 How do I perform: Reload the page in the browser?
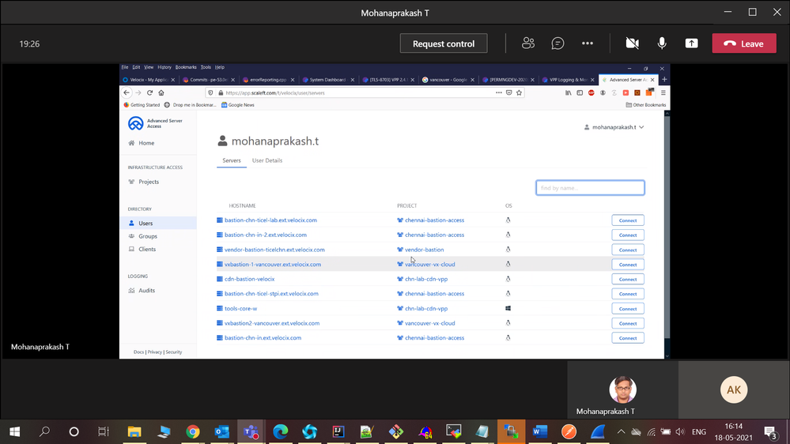(149, 92)
